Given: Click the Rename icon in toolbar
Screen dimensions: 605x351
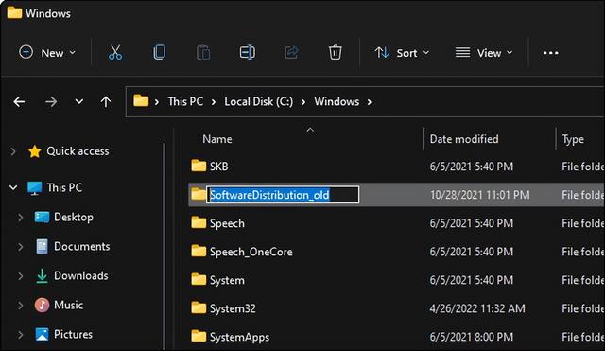Looking at the screenshot, I should click(x=247, y=52).
